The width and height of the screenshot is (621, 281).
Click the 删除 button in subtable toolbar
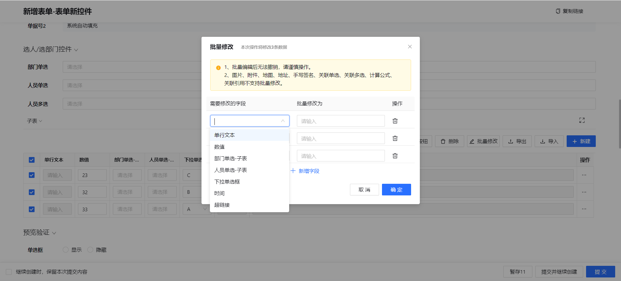click(x=450, y=141)
